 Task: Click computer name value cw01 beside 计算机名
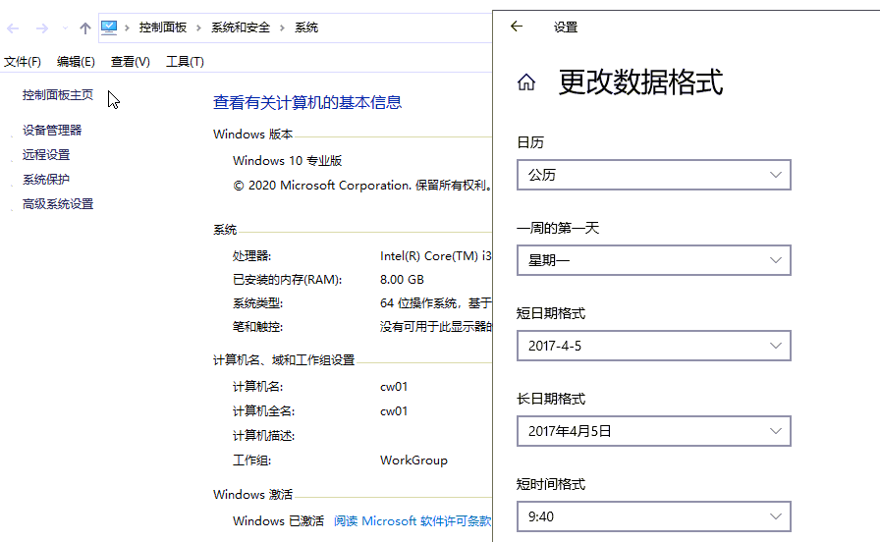(394, 387)
